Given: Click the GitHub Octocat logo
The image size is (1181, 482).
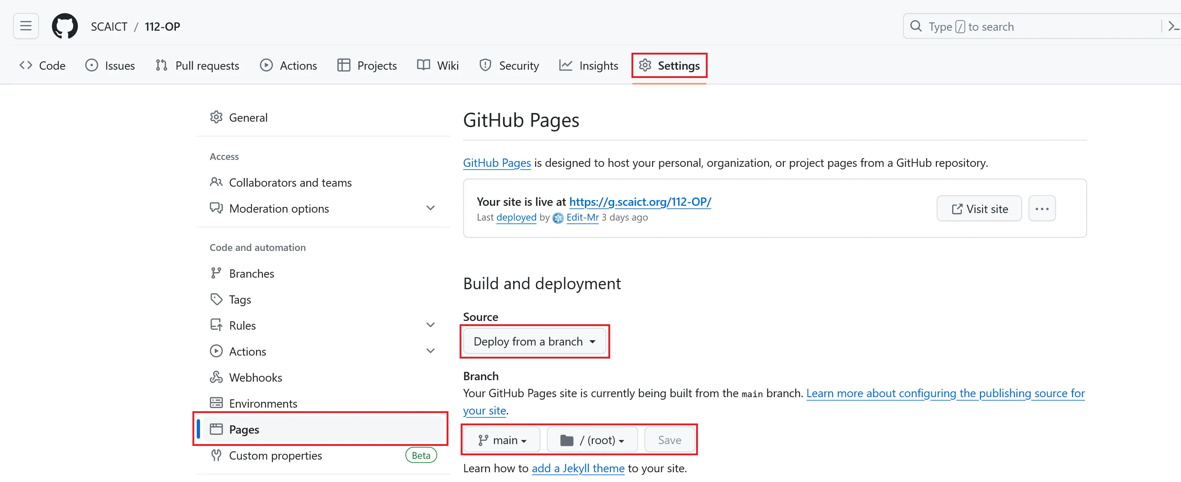Looking at the screenshot, I should click(x=65, y=26).
